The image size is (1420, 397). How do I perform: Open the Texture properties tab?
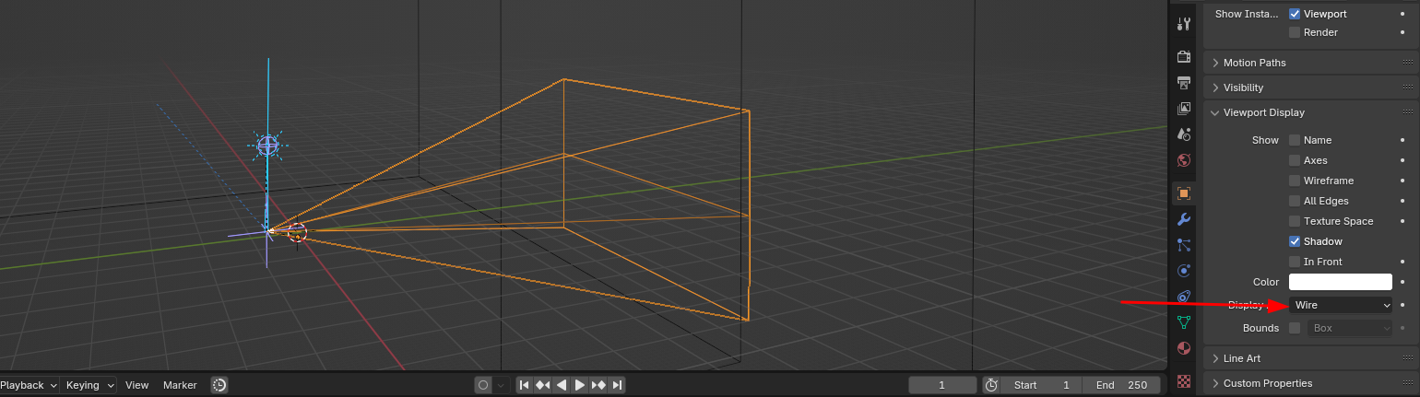pyautogui.click(x=1184, y=380)
